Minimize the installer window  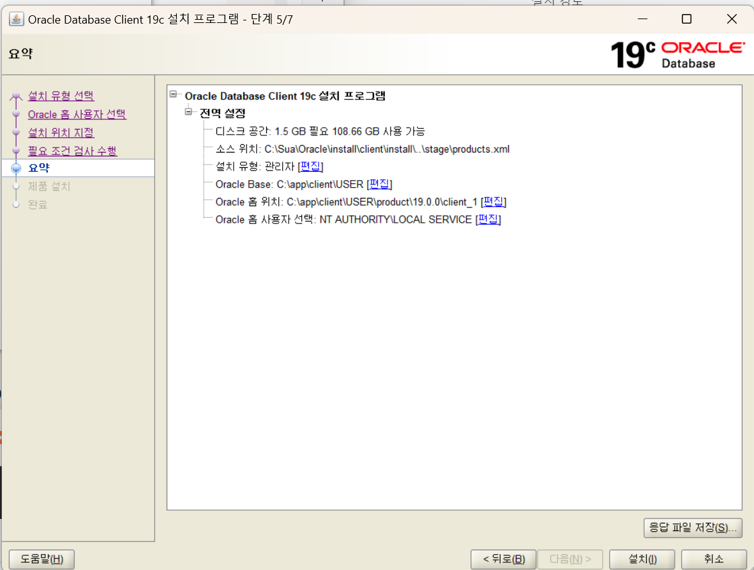(642, 19)
